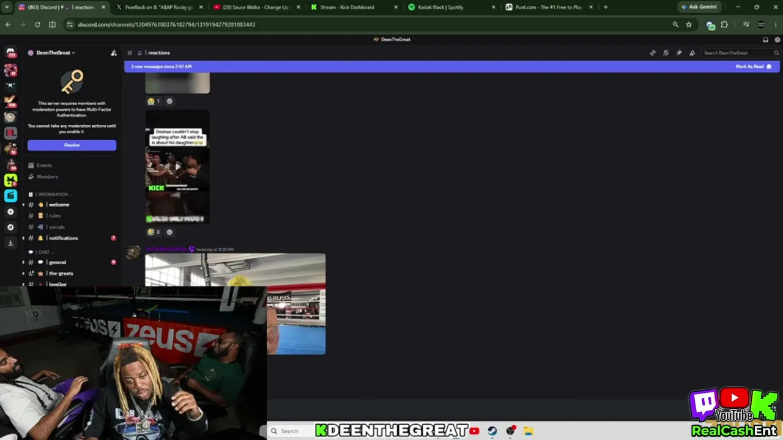The width and height of the screenshot is (783, 440).
Task: Open the general chat channel
Action: [x=72, y=262]
